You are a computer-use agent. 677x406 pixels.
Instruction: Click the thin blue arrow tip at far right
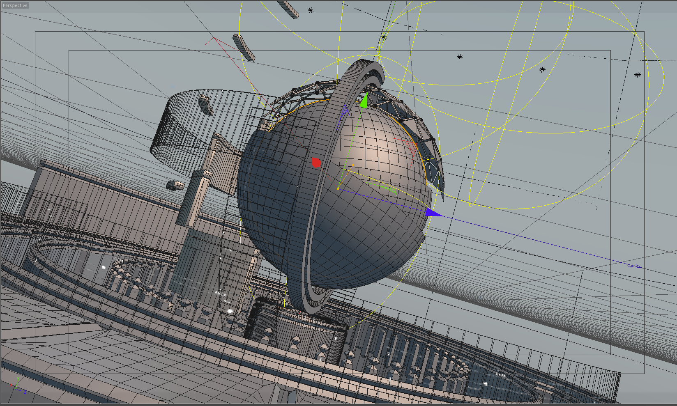[x=636, y=266]
